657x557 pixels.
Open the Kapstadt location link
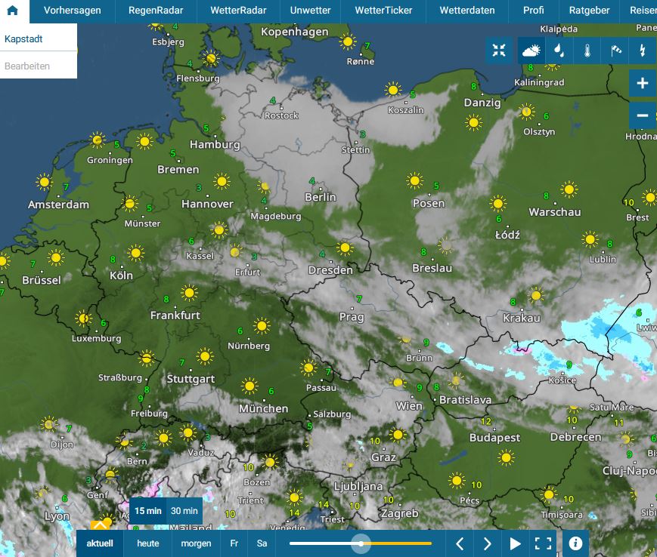[23, 38]
